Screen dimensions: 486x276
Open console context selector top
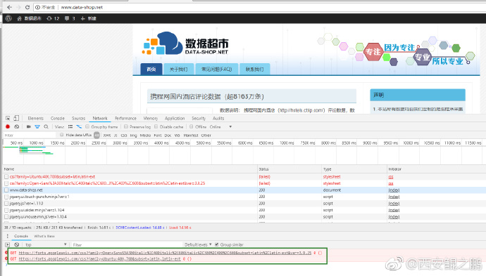[46, 244]
